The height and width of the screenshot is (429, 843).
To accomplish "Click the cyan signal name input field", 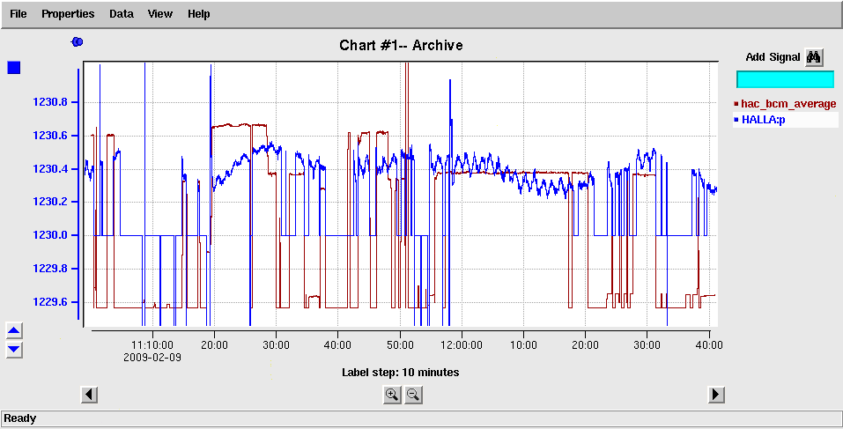I will coord(785,79).
